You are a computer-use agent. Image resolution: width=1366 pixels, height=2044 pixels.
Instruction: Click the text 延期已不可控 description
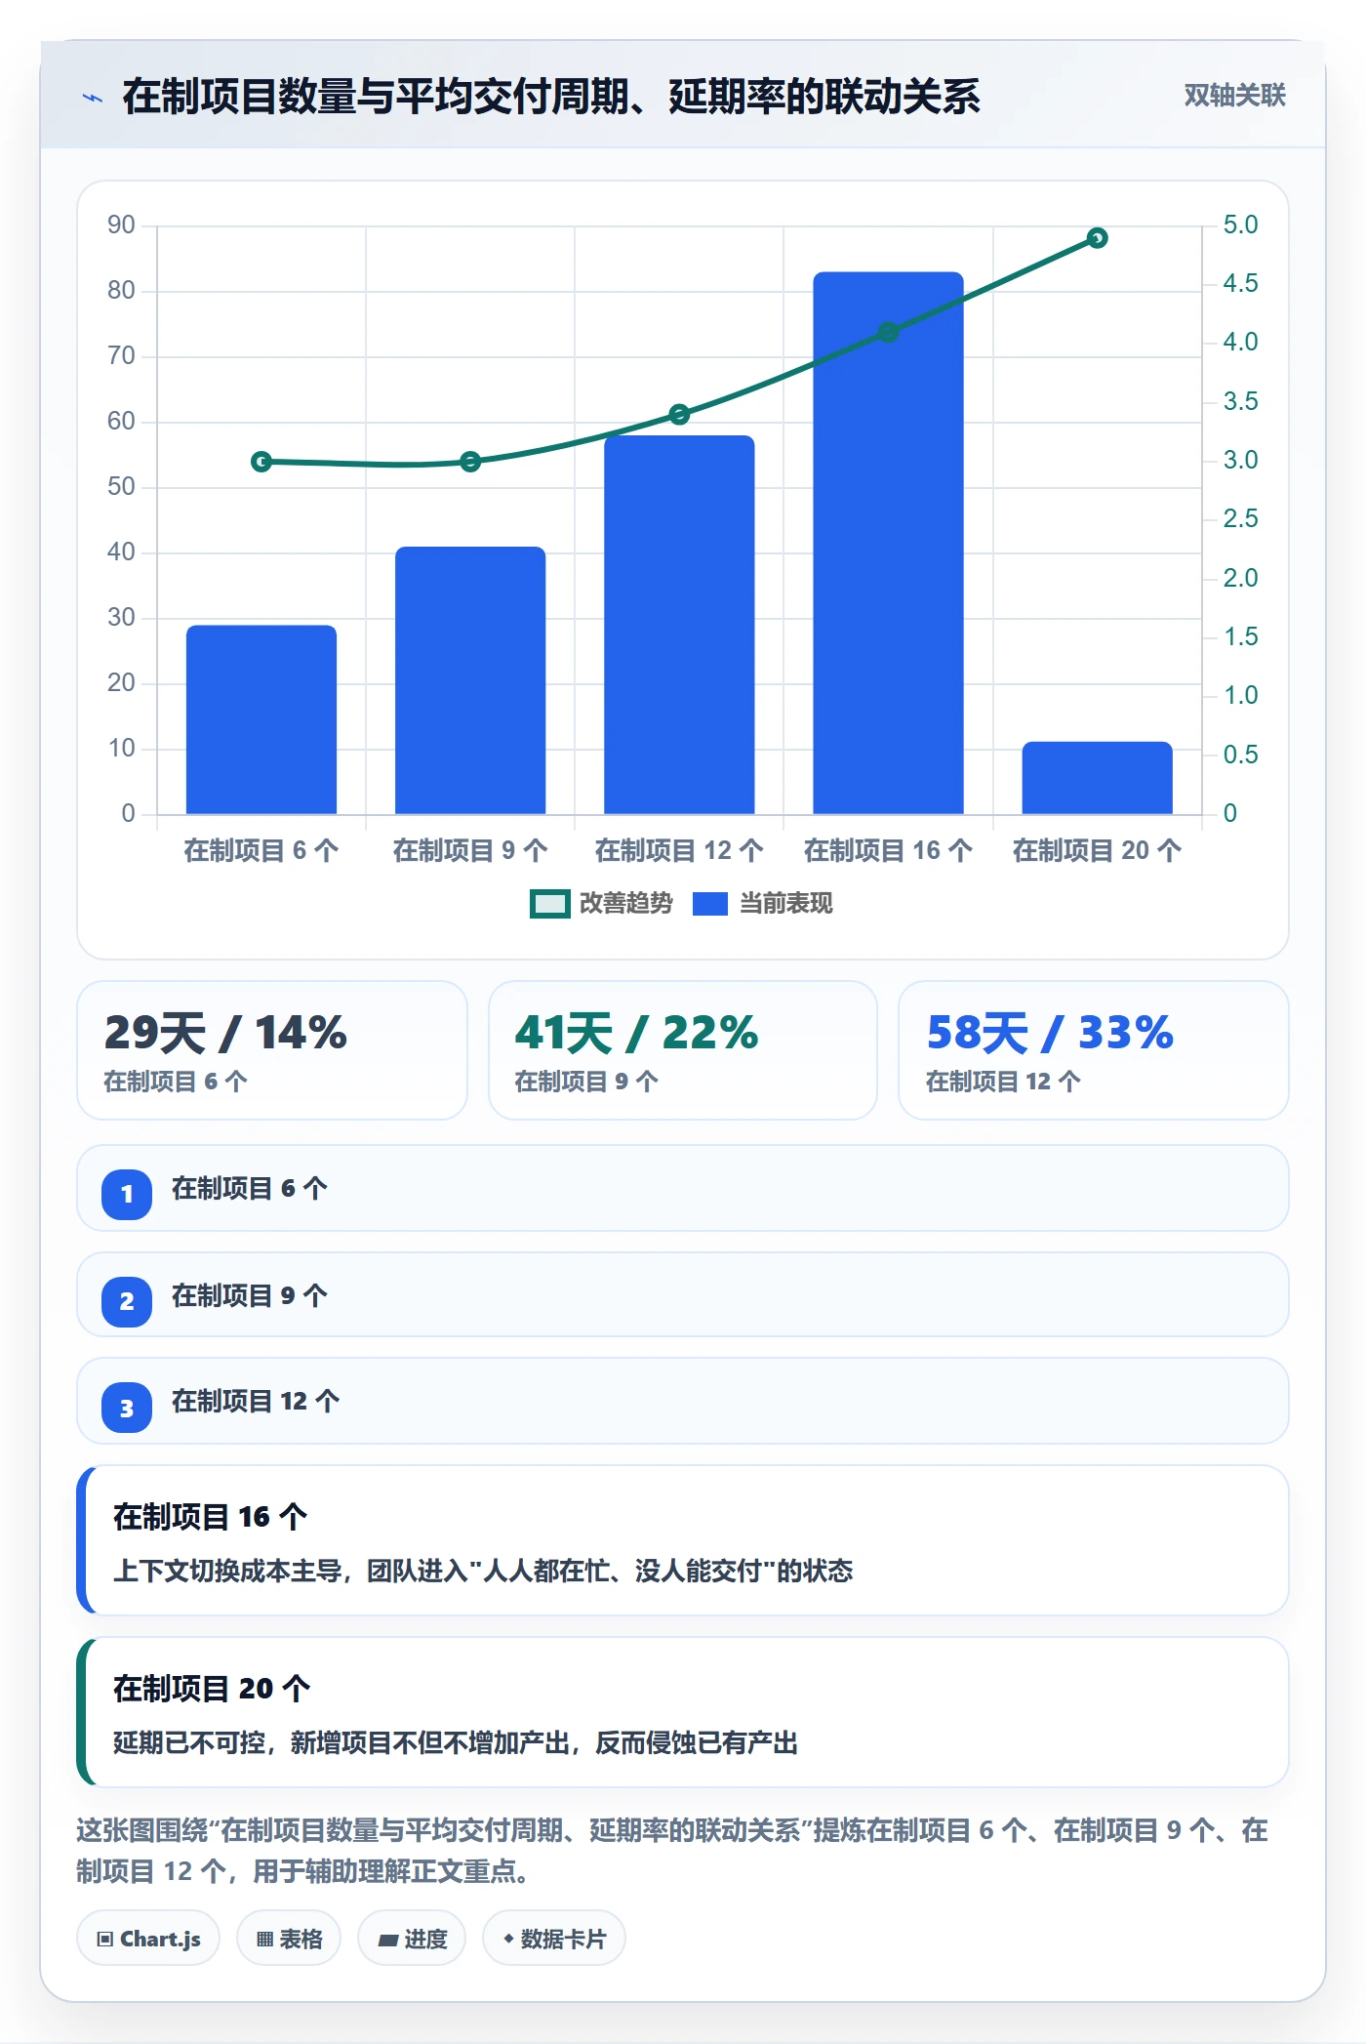click(456, 1742)
